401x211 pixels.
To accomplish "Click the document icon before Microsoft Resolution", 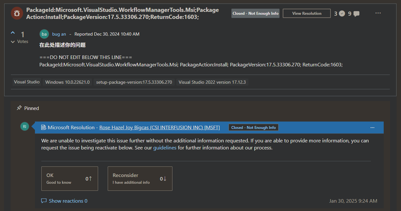I will [x=44, y=128].
